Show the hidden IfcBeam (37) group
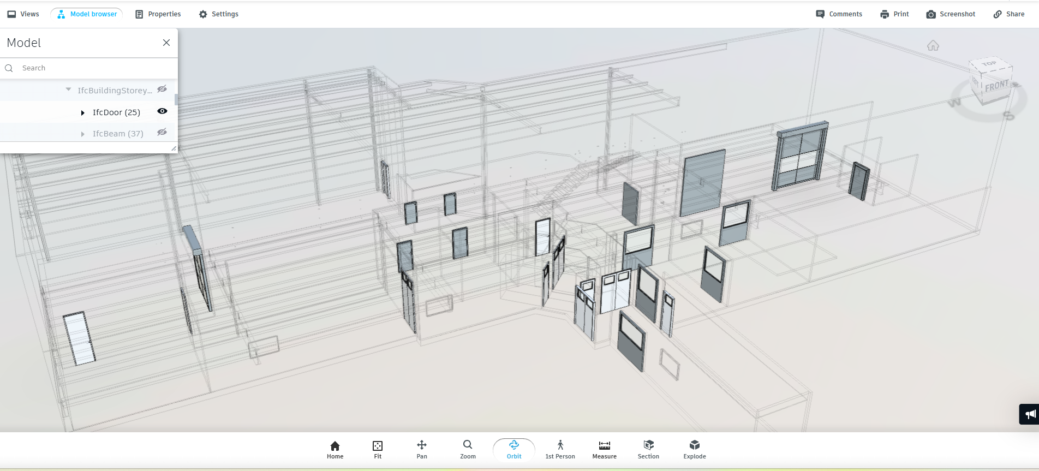1039x471 pixels. (162, 132)
